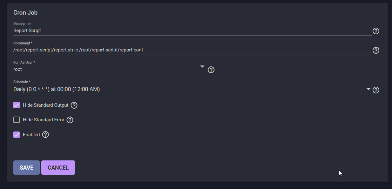Focus the Run As User field showing root
Viewport: 392px width, 189px height.
click(105, 69)
